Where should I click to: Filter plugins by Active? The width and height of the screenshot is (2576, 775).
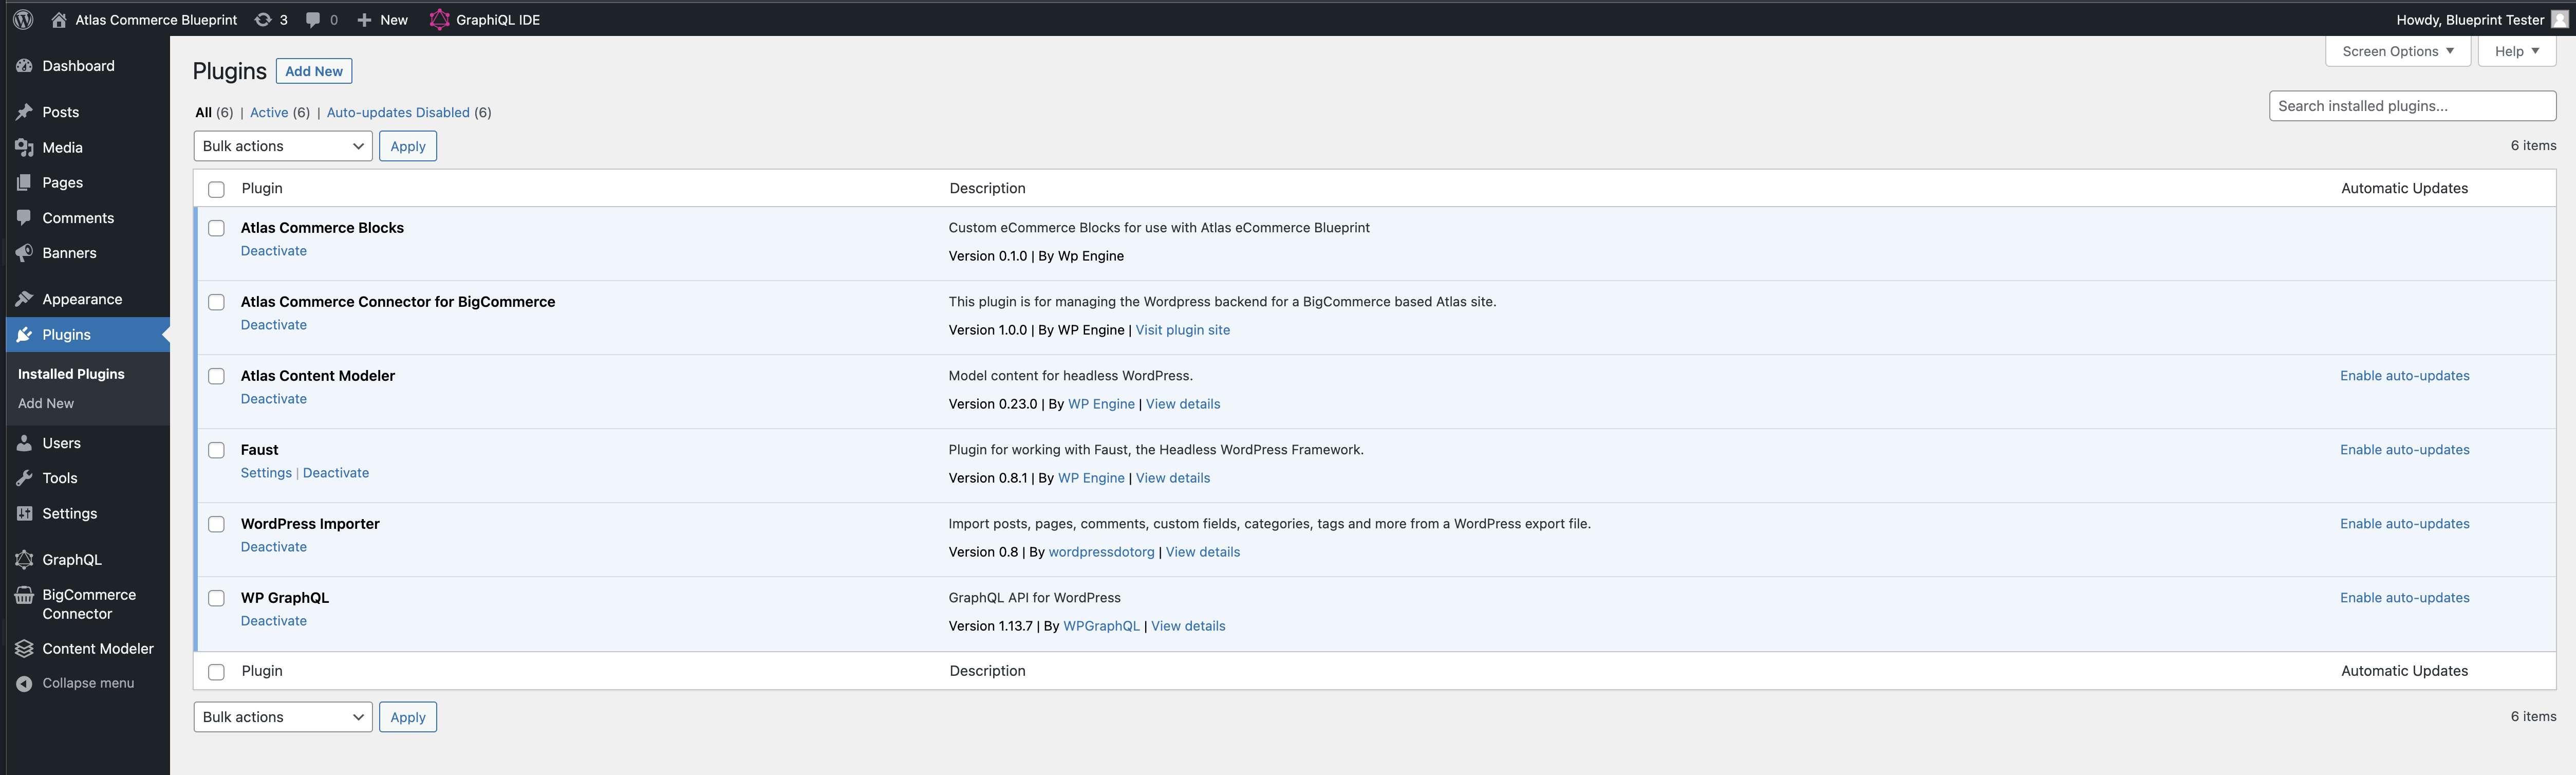click(x=269, y=112)
